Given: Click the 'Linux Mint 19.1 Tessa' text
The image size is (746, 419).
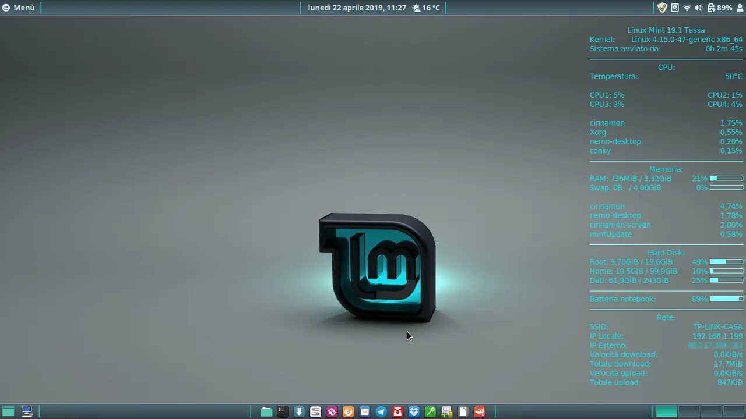Looking at the screenshot, I should pos(666,30).
